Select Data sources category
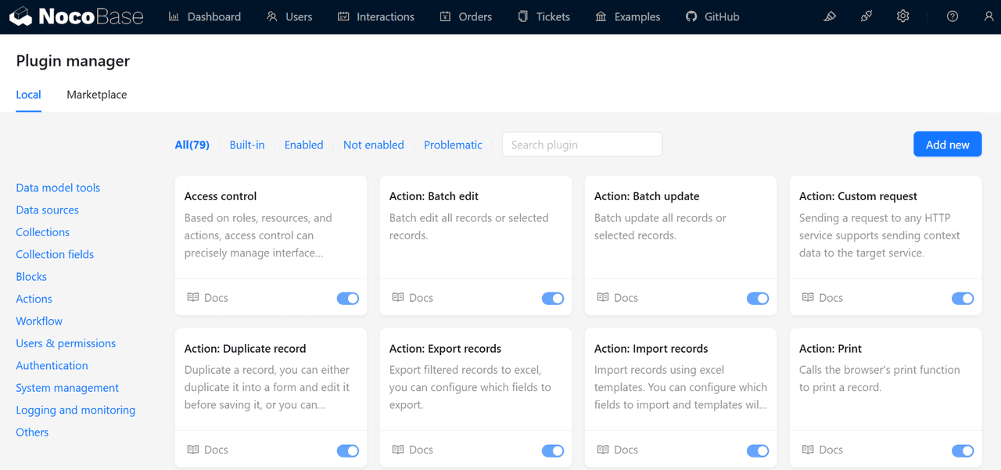 [x=48, y=210]
